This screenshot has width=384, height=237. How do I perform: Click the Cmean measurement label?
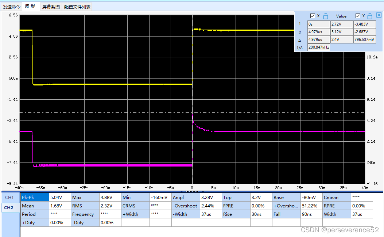pyautogui.click(x=337, y=197)
